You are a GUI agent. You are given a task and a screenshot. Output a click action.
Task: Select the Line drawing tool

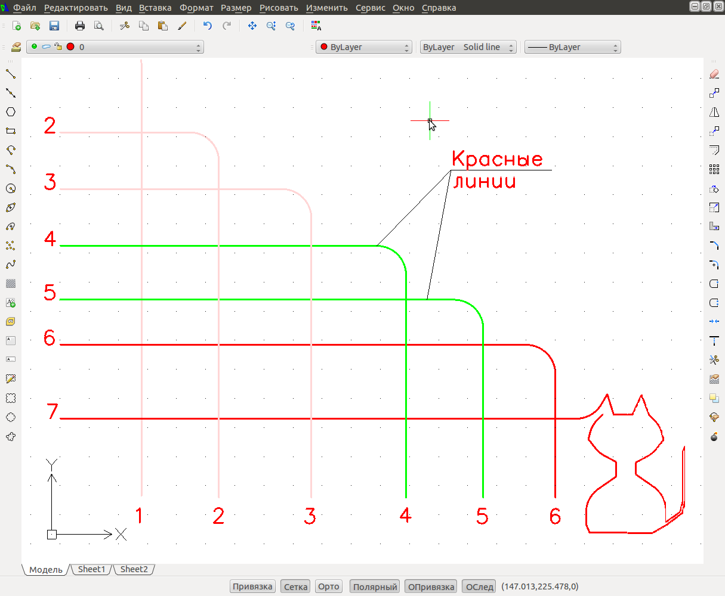[11, 74]
